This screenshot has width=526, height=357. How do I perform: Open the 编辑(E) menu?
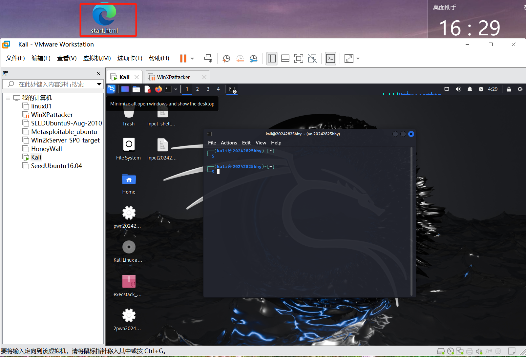[x=41, y=58]
